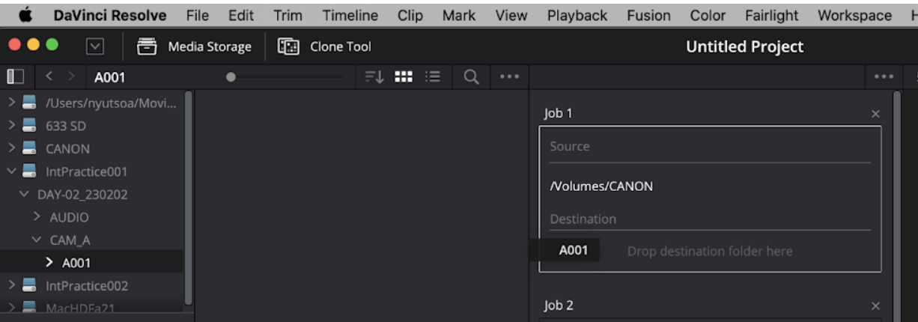Expand the A001 folder in tree

click(49, 262)
